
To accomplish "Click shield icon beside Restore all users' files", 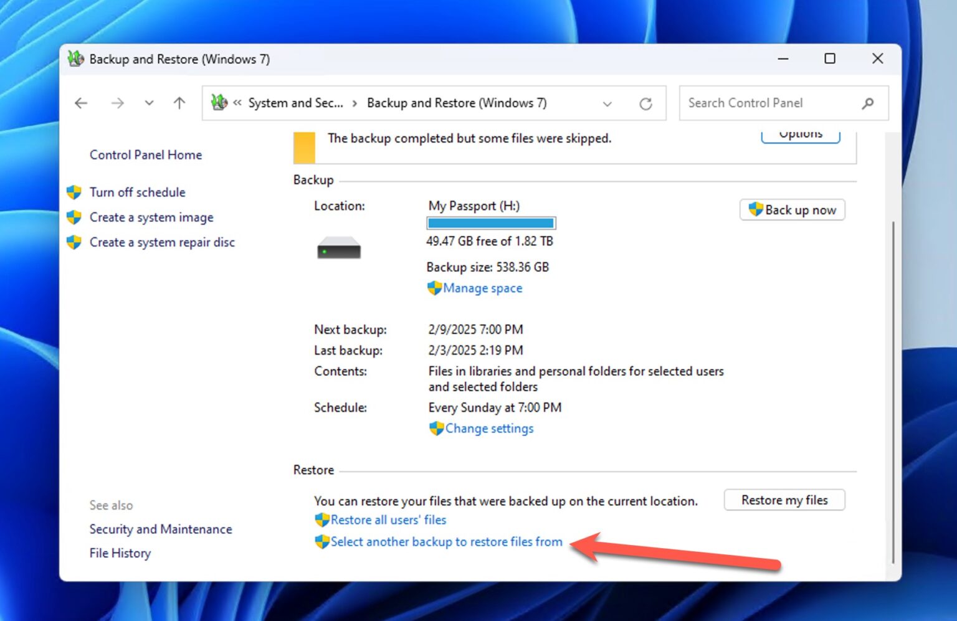I will 322,519.
